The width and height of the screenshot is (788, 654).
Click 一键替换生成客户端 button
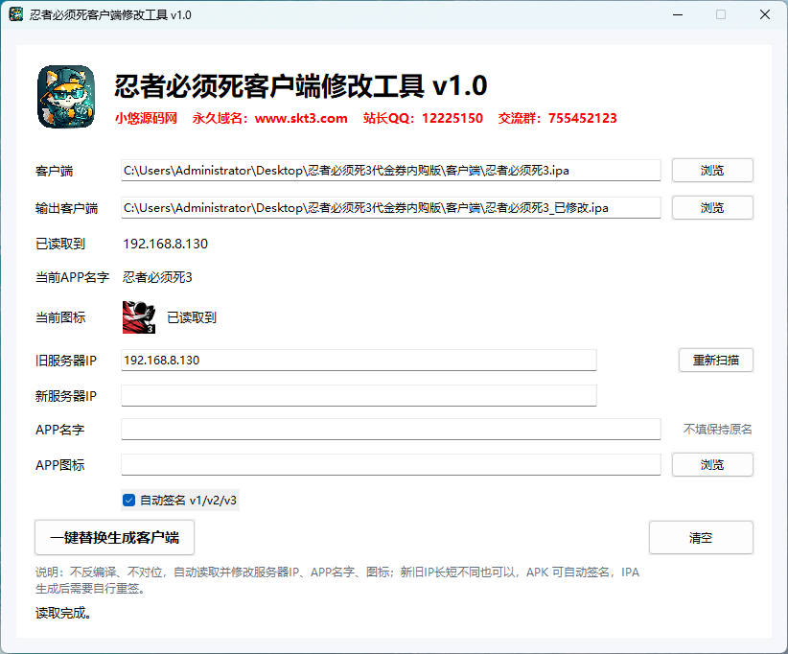pyautogui.click(x=115, y=537)
